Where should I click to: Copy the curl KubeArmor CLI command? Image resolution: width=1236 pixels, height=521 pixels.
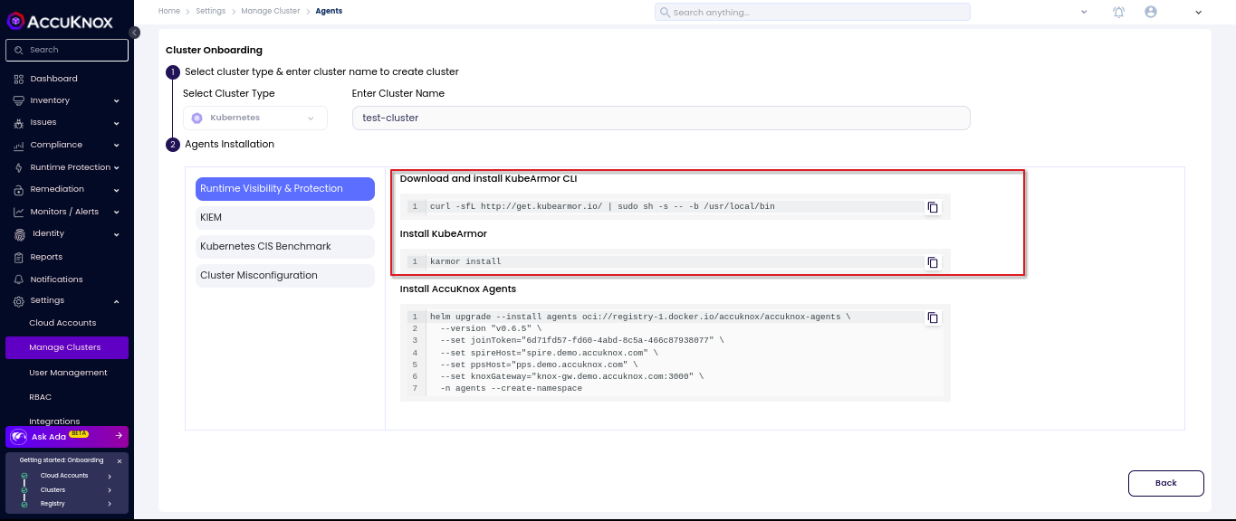933,207
